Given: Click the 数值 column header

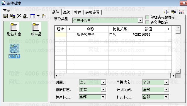Looking at the screenshot, I should click(149, 29).
